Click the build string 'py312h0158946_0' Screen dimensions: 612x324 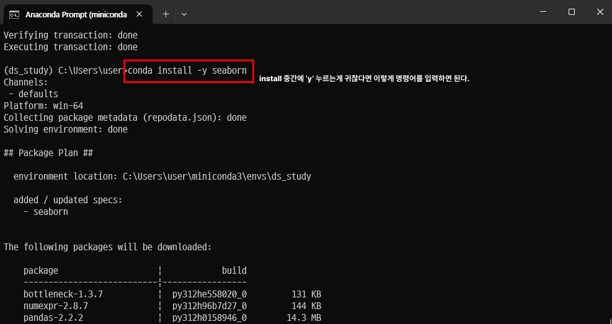[210, 318]
